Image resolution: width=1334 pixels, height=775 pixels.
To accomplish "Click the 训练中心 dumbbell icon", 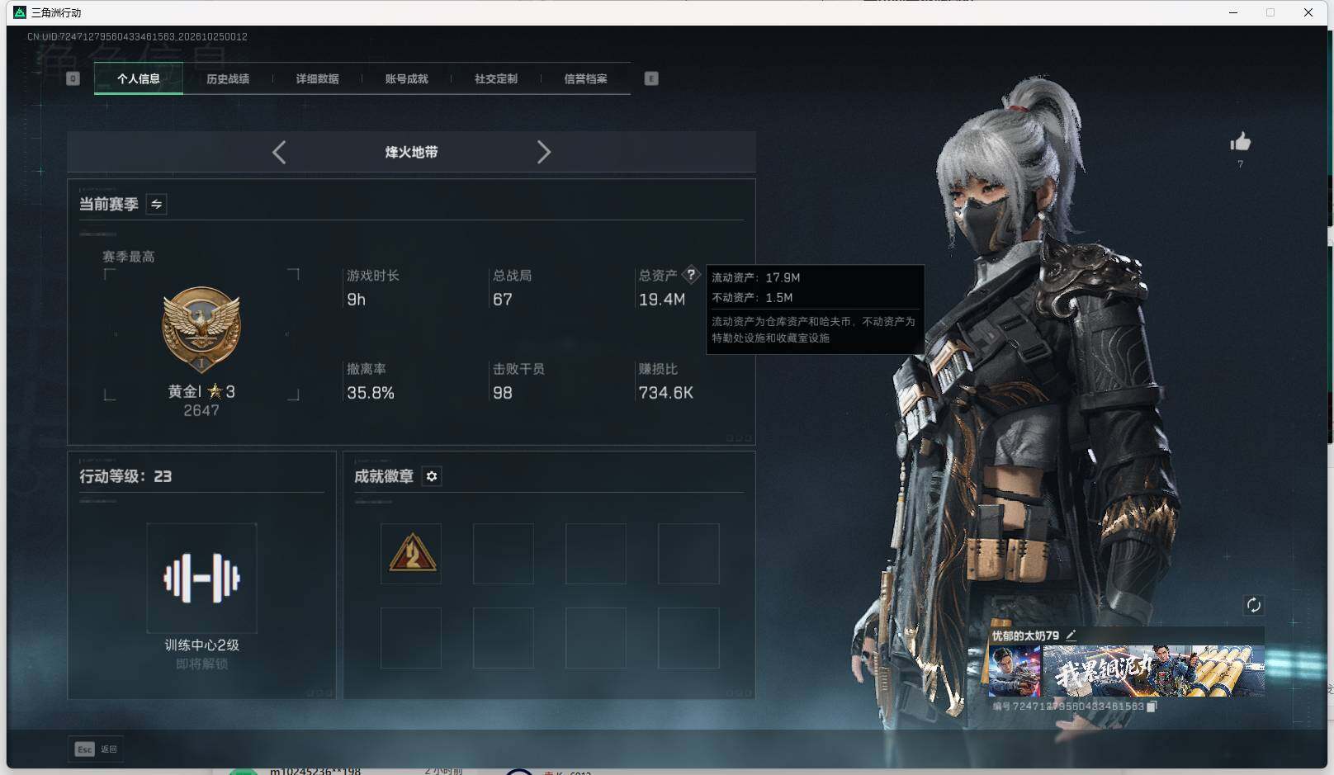I will (x=201, y=578).
